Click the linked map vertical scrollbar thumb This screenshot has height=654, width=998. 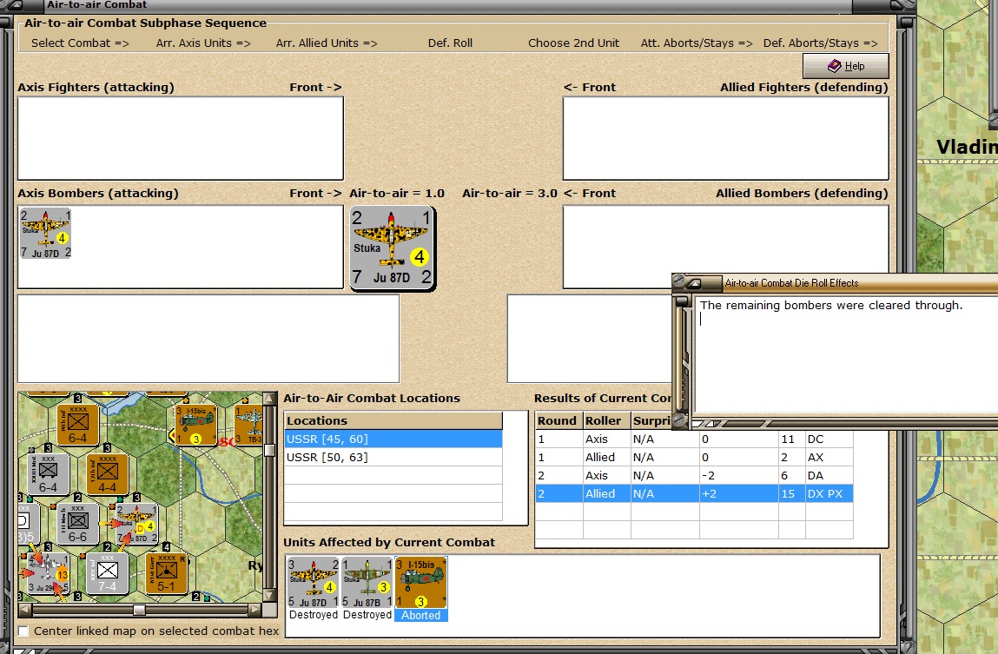coord(269,450)
